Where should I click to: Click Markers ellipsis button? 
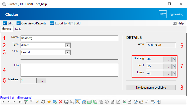tap(42, 81)
